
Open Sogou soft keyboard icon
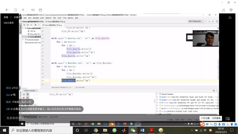click(223, 124)
